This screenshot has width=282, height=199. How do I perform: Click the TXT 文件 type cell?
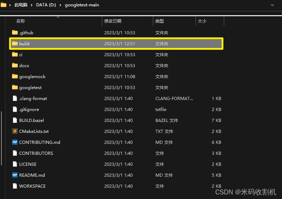pos(164,131)
